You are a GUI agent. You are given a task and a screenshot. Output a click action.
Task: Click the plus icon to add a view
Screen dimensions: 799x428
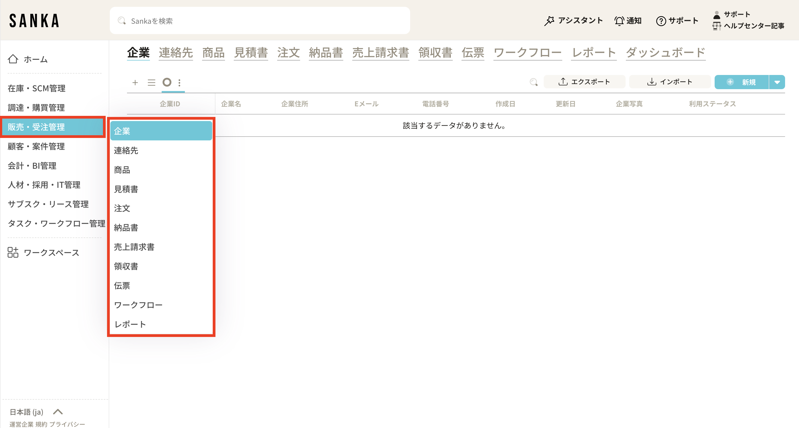(135, 82)
